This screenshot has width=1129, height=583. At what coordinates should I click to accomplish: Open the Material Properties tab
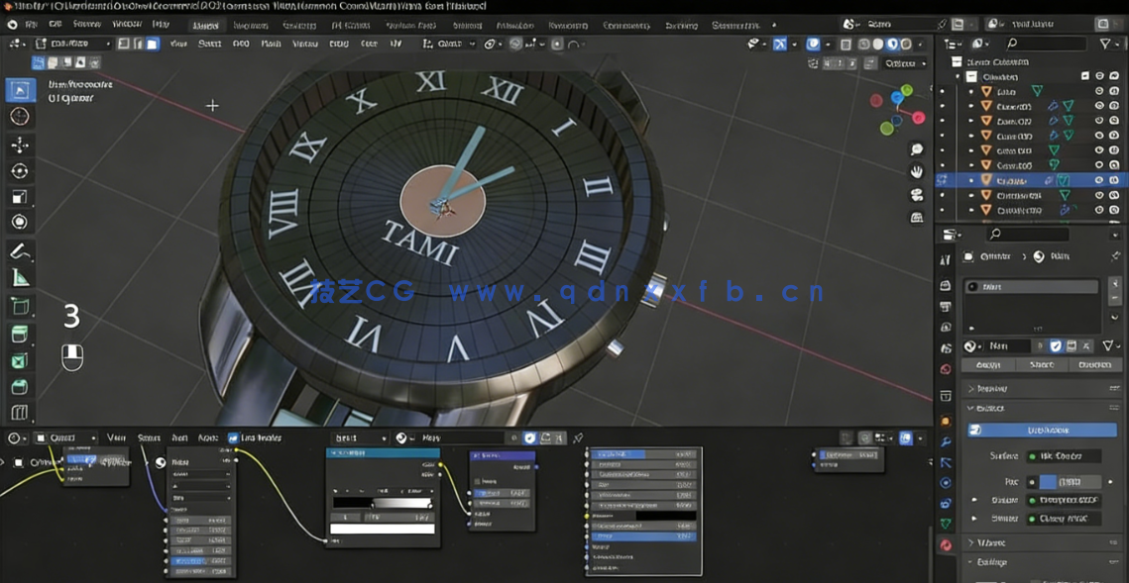[x=944, y=545]
